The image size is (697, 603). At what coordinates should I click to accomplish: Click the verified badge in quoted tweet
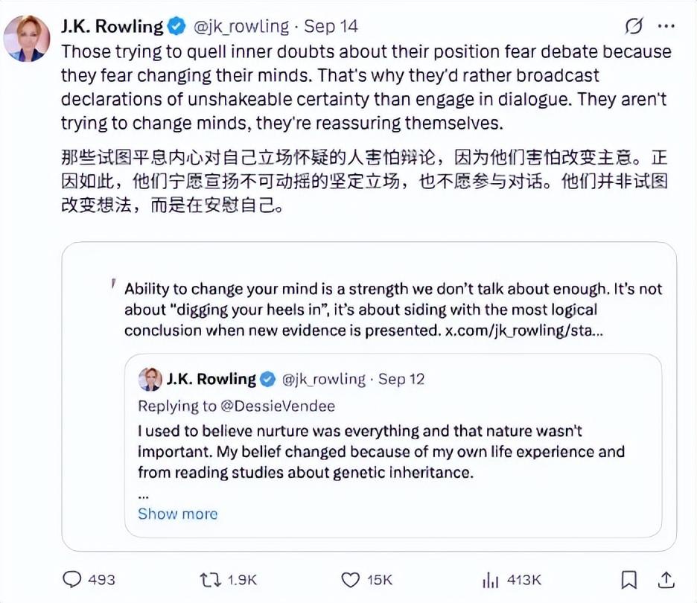(x=267, y=379)
